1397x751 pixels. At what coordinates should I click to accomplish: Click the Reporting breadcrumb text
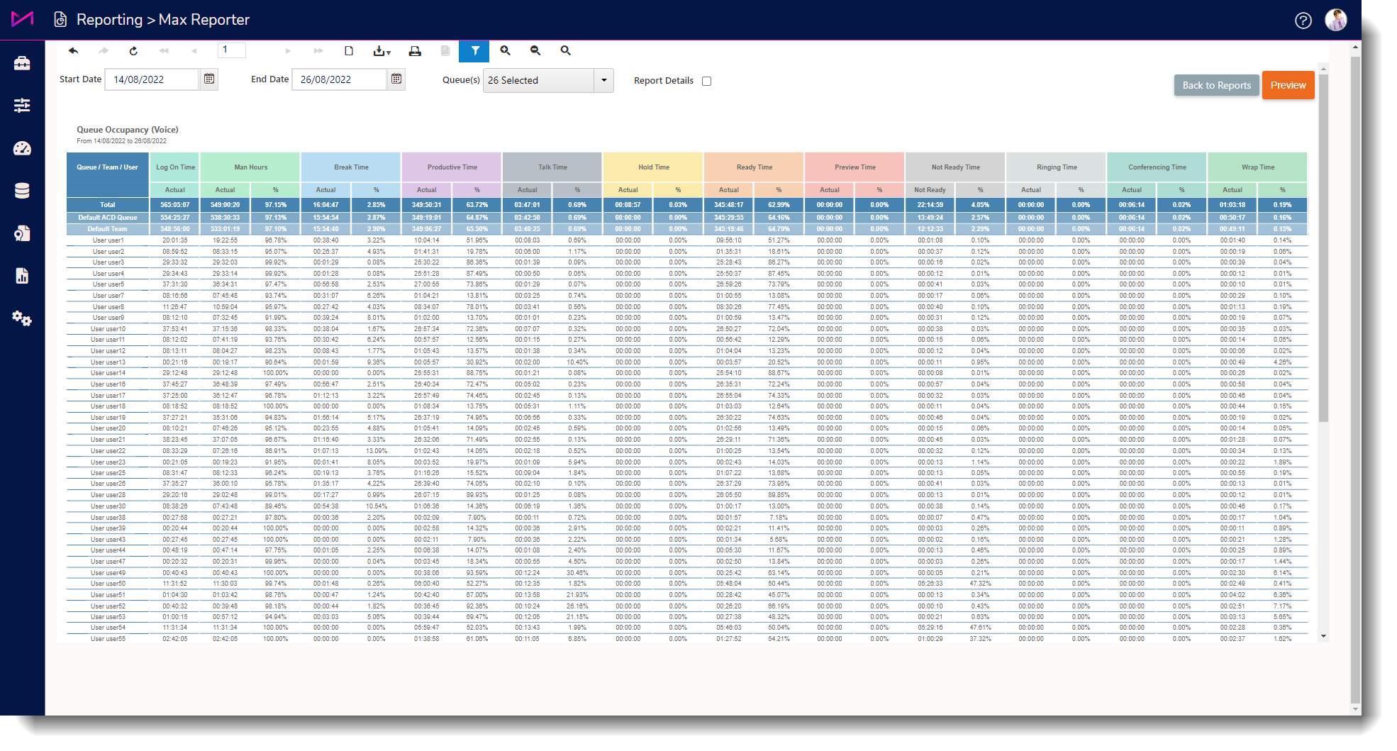click(109, 20)
